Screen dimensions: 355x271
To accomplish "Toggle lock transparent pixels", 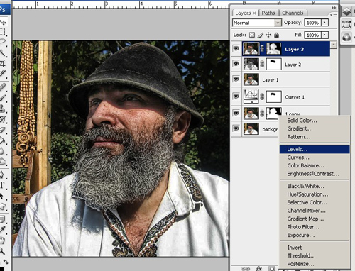I will pyautogui.click(x=252, y=35).
